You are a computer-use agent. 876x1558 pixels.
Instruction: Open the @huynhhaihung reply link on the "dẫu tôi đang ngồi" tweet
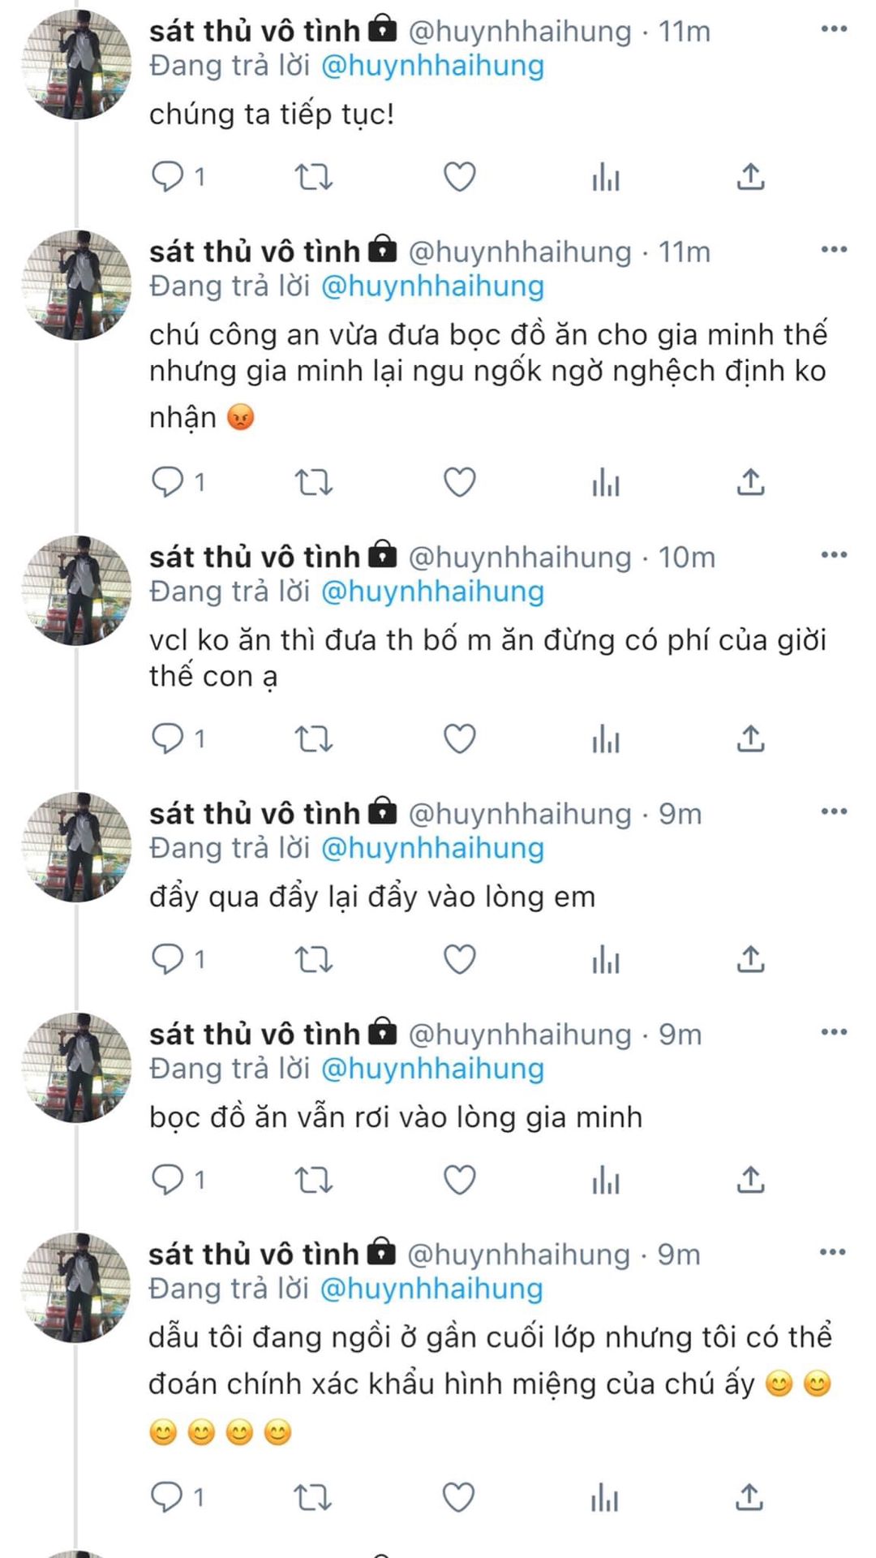coord(431,1289)
